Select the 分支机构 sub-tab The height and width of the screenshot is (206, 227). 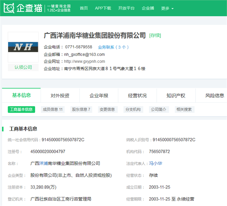[133, 109]
